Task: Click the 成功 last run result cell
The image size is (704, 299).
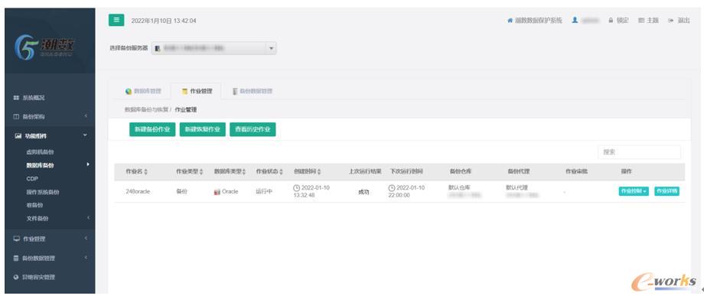Action: click(363, 192)
